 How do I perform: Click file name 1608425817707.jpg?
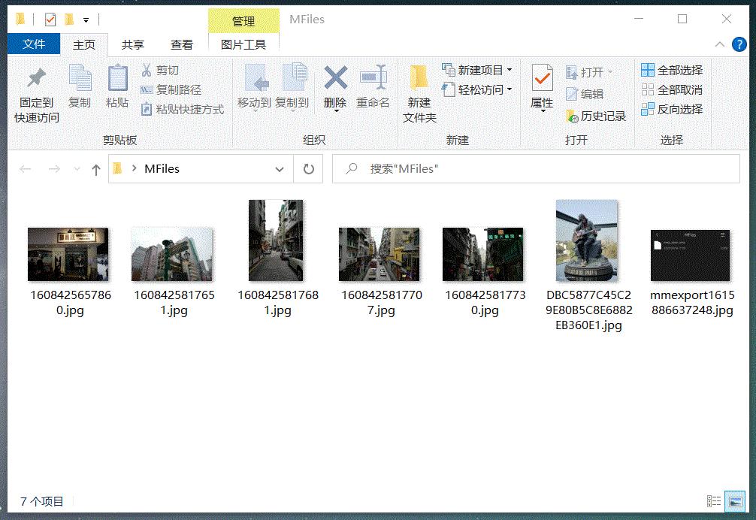tap(381, 303)
